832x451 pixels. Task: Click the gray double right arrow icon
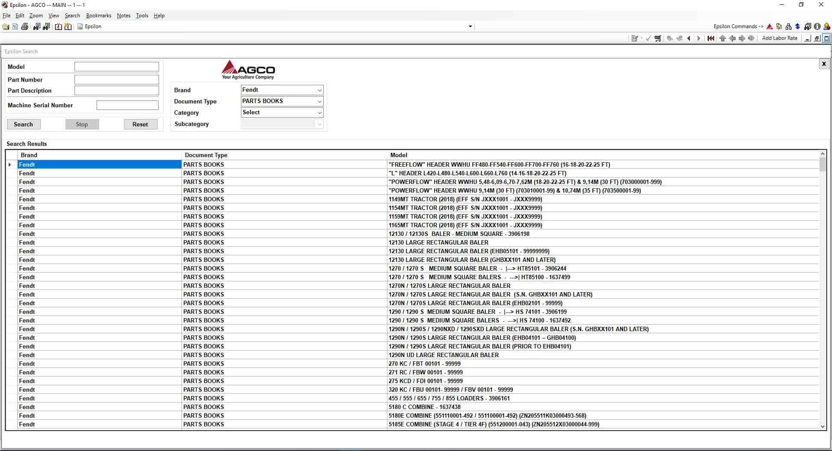tap(751, 39)
